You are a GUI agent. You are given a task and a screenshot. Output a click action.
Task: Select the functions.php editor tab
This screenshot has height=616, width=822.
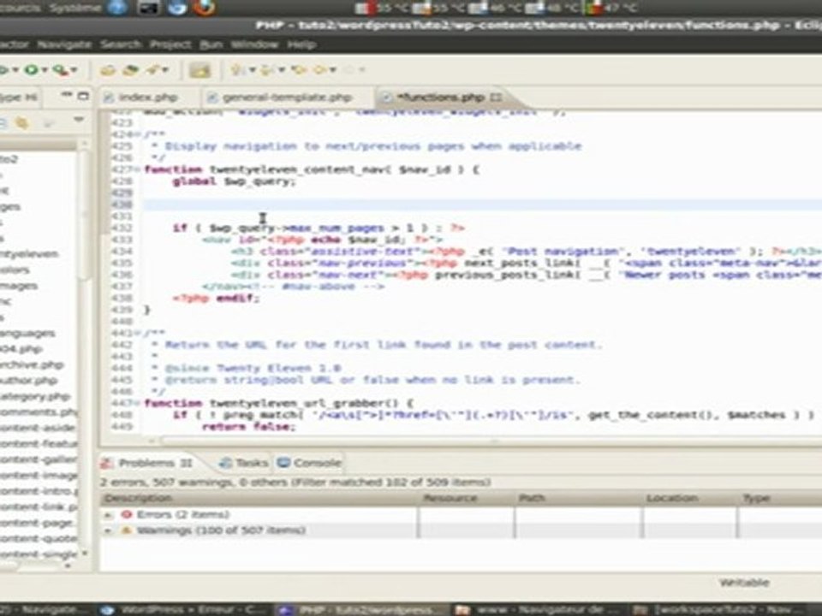coord(440,98)
